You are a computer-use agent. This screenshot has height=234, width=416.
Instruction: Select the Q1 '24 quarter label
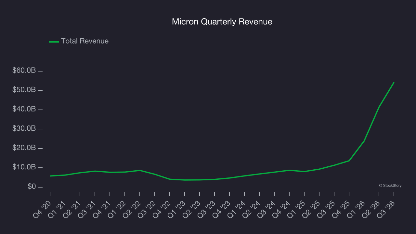(237, 209)
